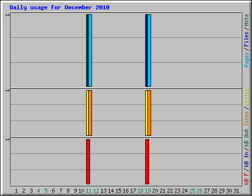Click the red kB bar for day 11

pos(88,162)
